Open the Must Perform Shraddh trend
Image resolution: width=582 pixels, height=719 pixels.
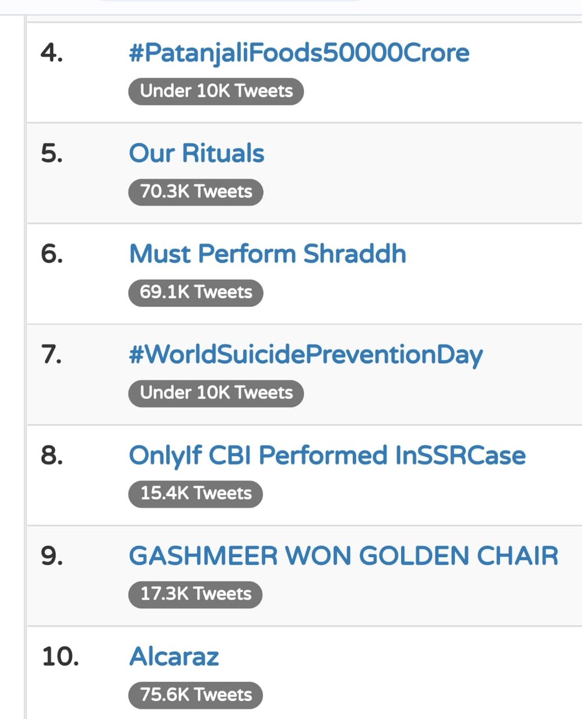pyautogui.click(x=267, y=254)
